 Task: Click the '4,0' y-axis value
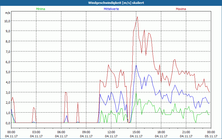pos(8,82)
